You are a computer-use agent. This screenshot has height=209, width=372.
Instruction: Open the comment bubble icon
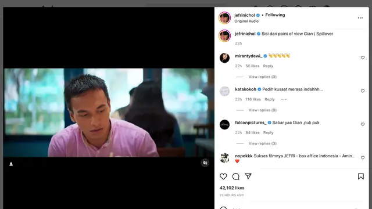click(235, 176)
